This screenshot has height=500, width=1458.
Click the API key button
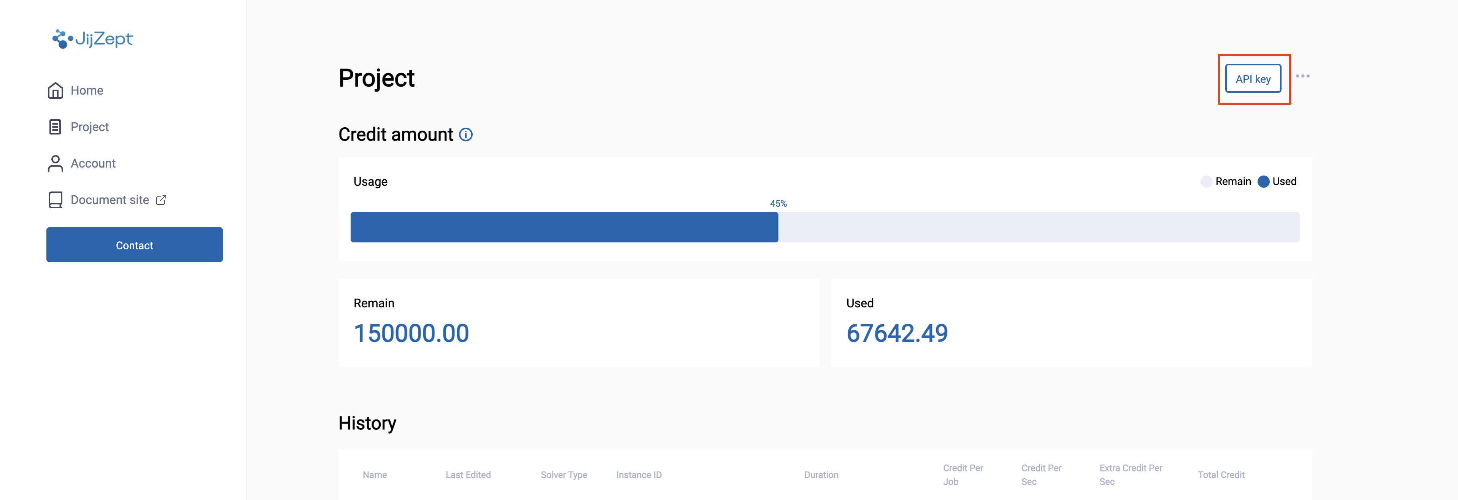[x=1253, y=79]
